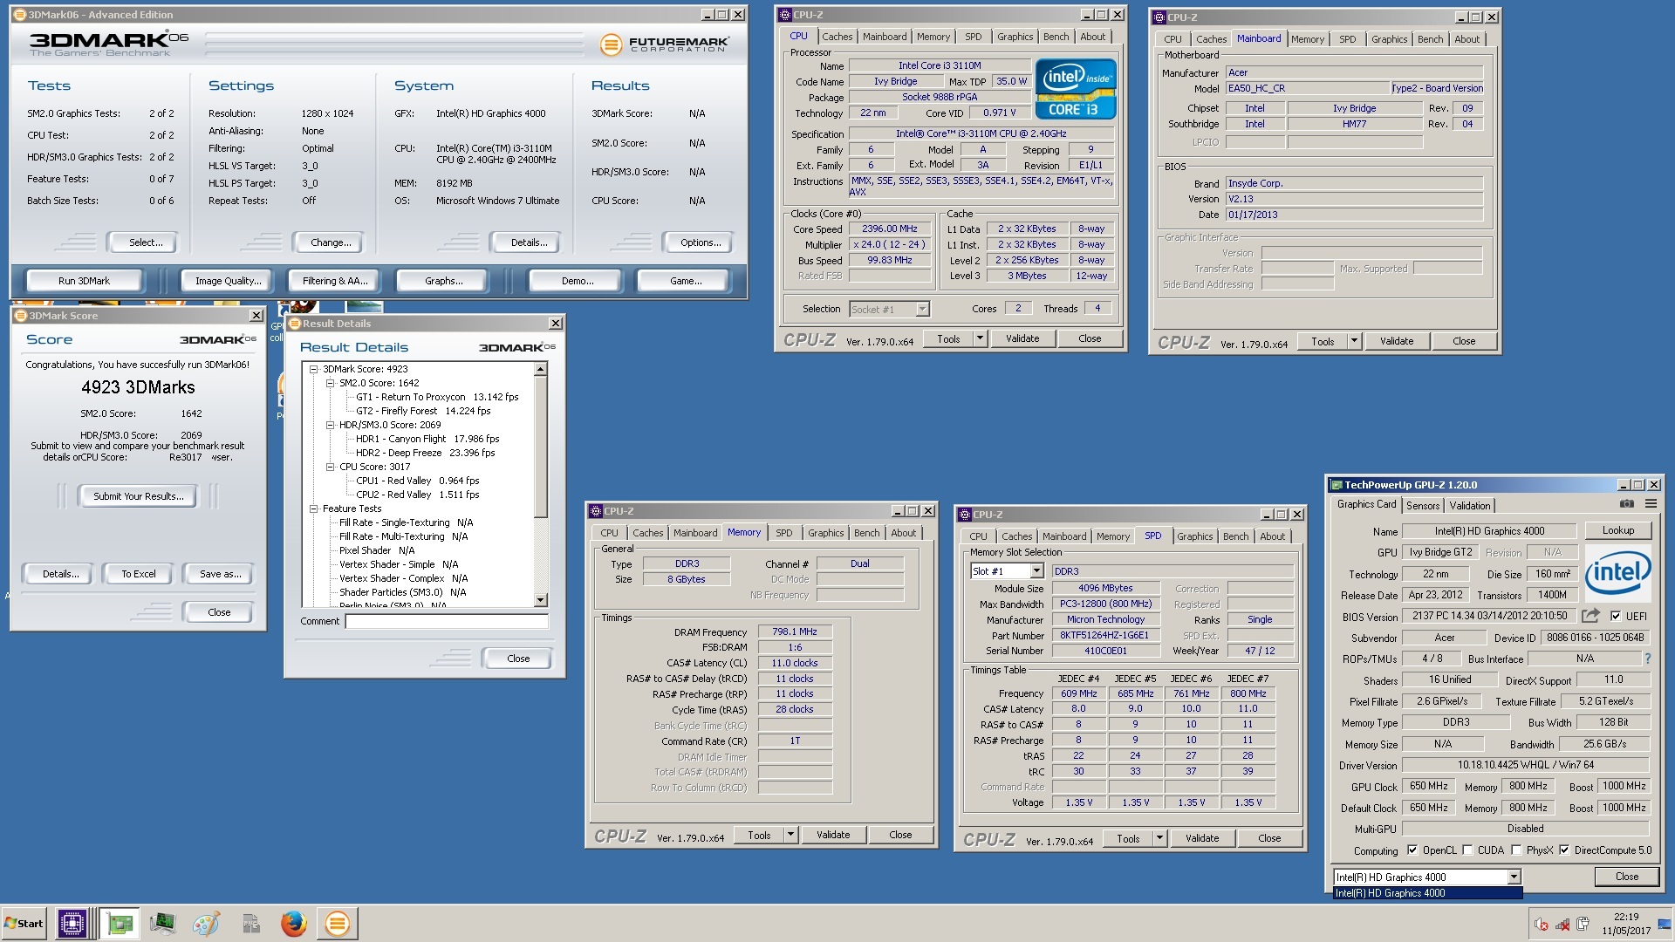Click the Start button
This screenshot has width=1675, height=942.
[x=24, y=923]
